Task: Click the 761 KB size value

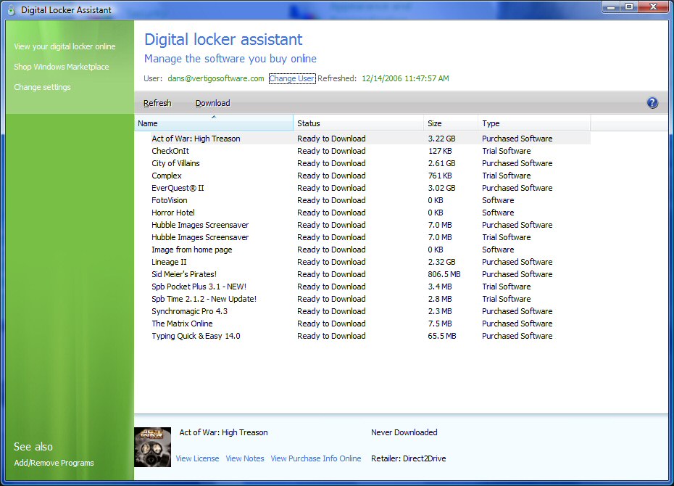Action: pyautogui.click(x=440, y=176)
